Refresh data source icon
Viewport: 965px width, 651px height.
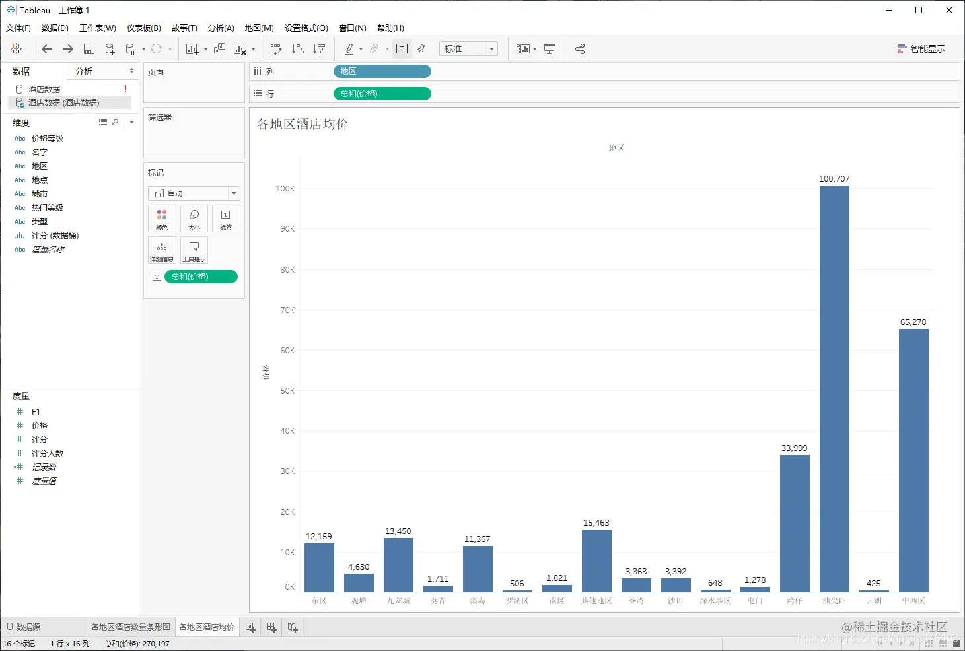(x=157, y=49)
